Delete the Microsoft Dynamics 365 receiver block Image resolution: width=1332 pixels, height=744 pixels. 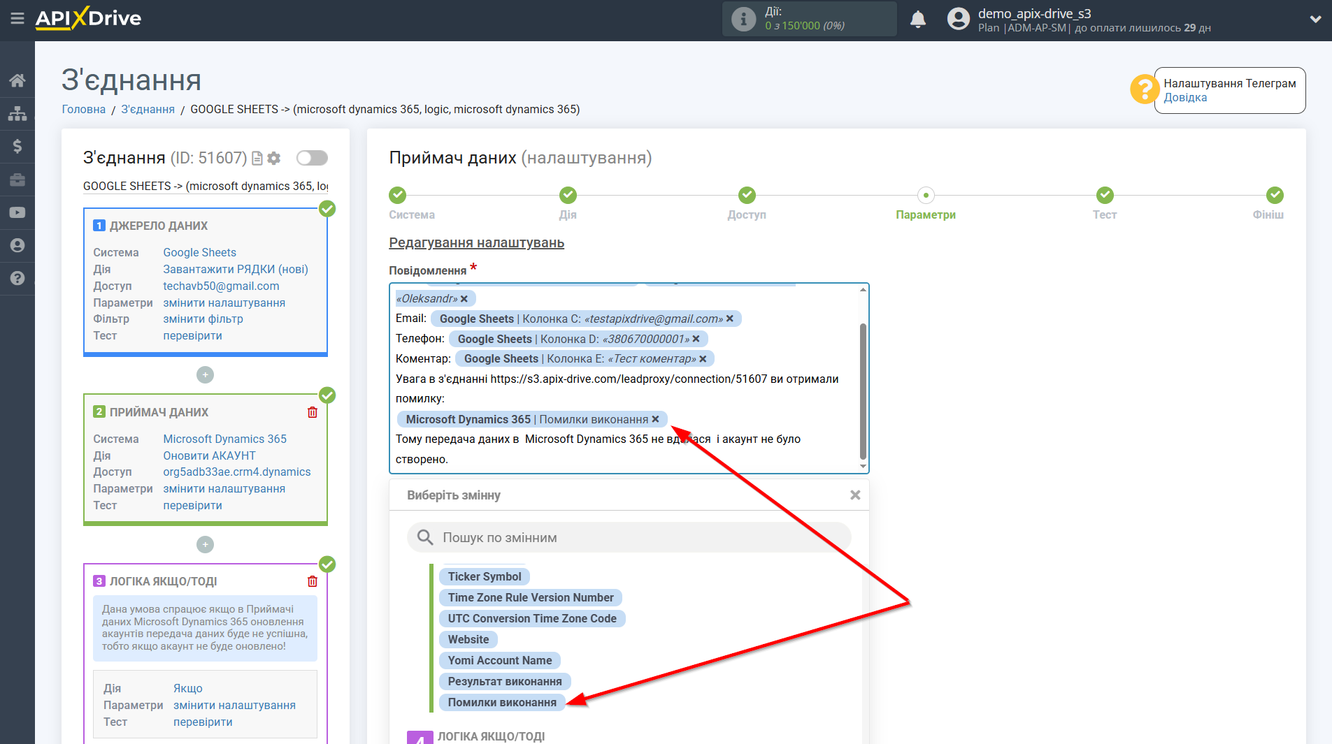click(313, 412)
